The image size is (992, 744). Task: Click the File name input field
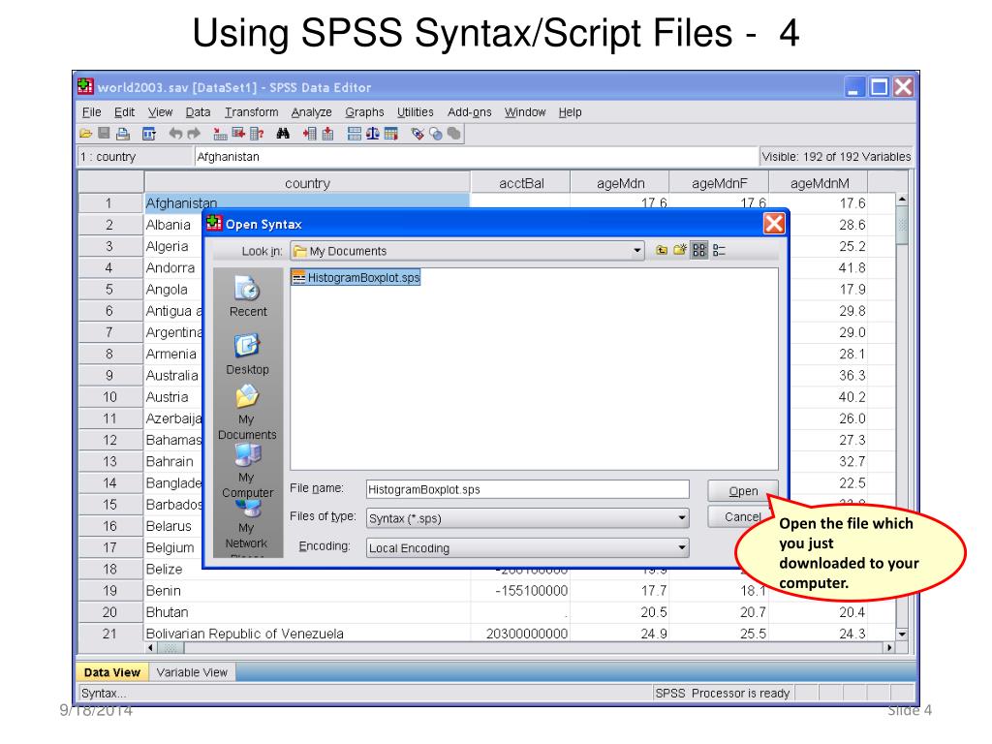tap(528, 489)
